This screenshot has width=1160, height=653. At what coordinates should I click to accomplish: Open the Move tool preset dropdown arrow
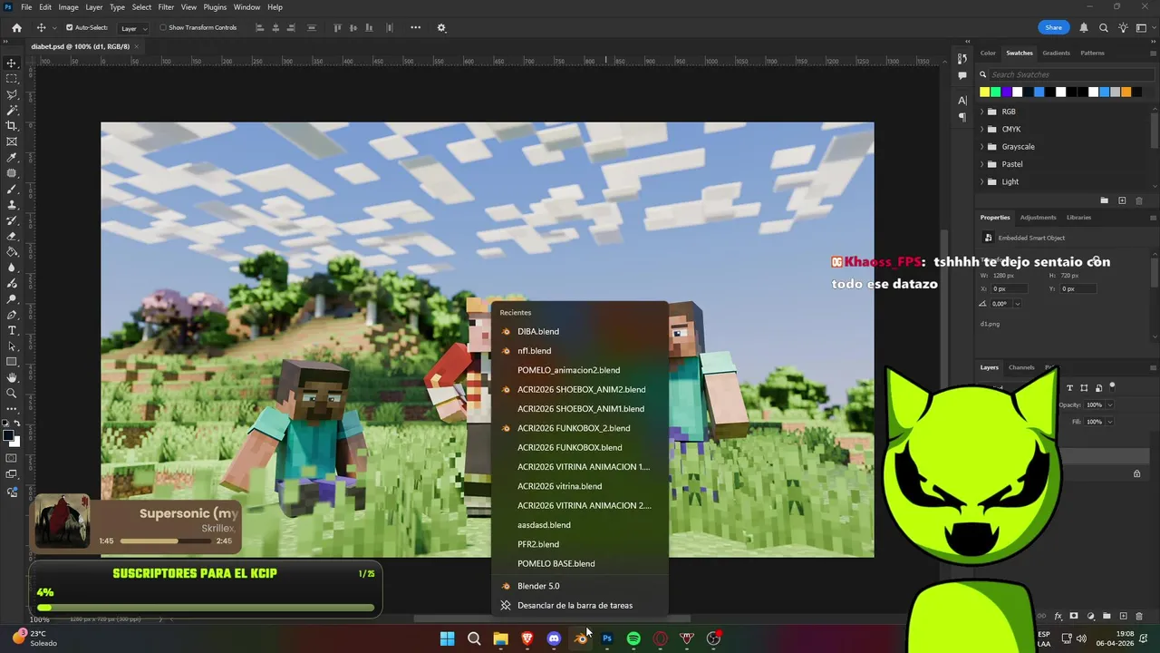pos(54,28)
